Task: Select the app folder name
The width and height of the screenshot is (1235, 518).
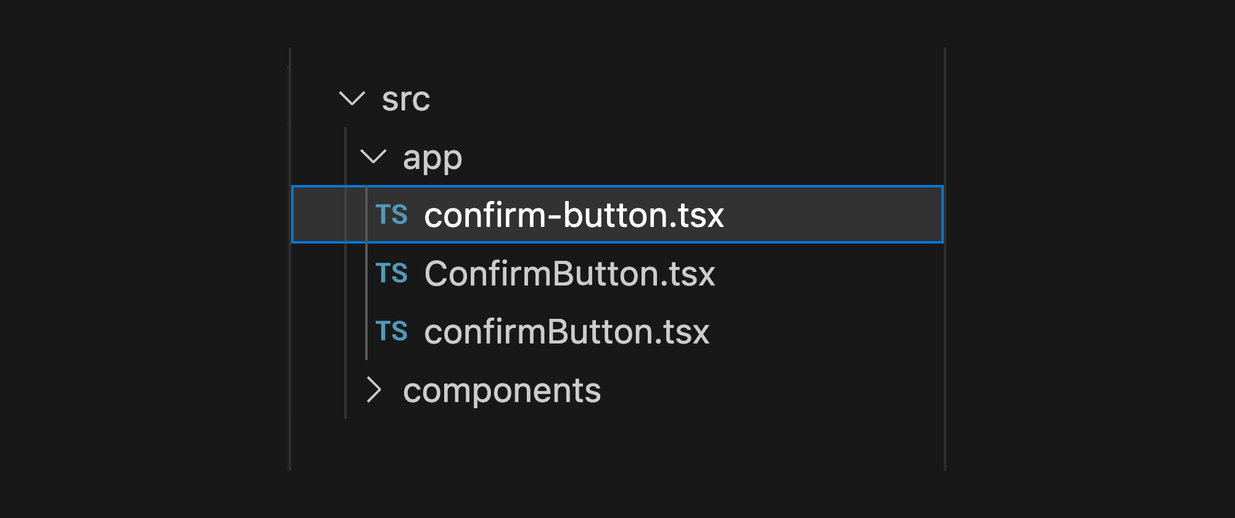Action: coord(432,158)
